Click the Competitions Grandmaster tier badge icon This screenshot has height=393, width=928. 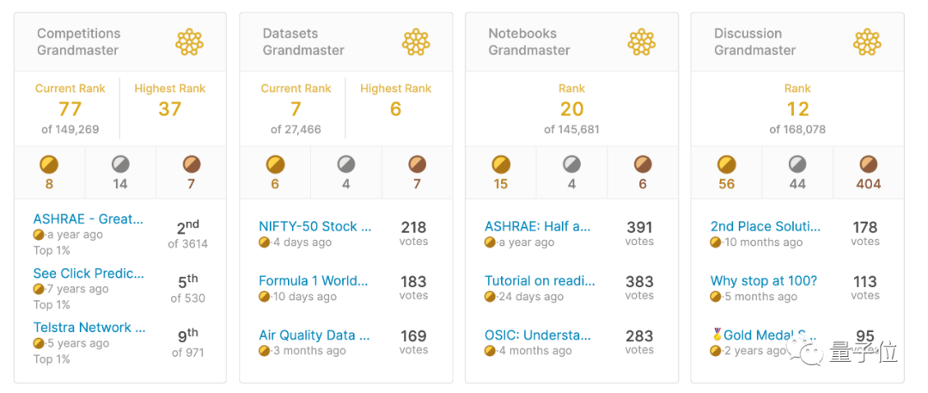pyautogui.click(x=189, y=41)
